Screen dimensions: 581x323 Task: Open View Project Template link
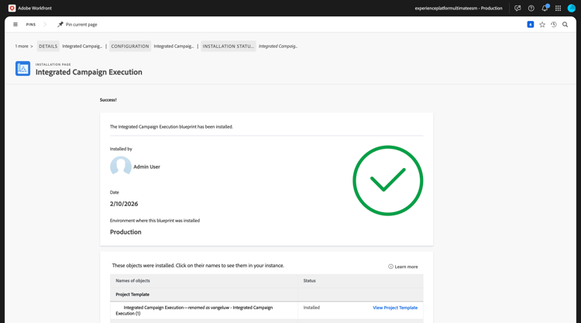click(x=395, y=308)
